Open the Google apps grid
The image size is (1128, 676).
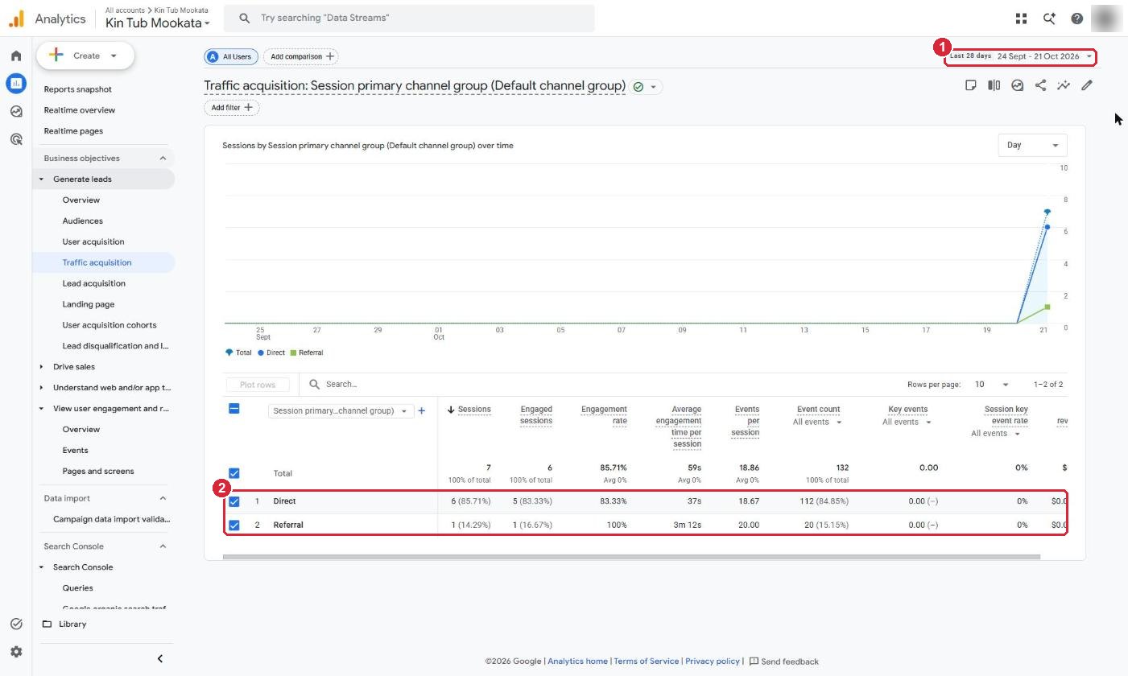click(1021, 18)
